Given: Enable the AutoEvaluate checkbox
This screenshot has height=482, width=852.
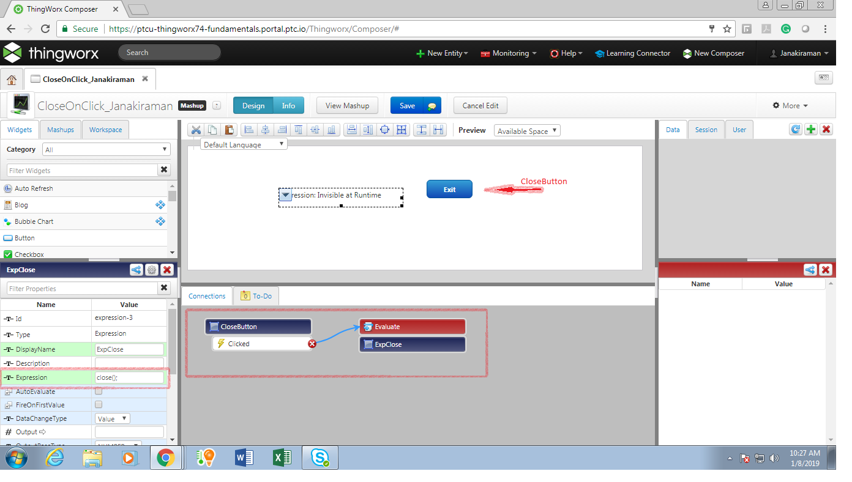Looking at the screenshot, I should (x=99, y=391).
